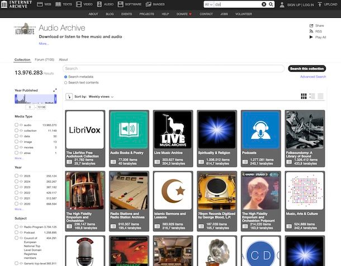Select the Search text contents radio option
This screenshot has width=341, height=266.
(x=65, y=83)
